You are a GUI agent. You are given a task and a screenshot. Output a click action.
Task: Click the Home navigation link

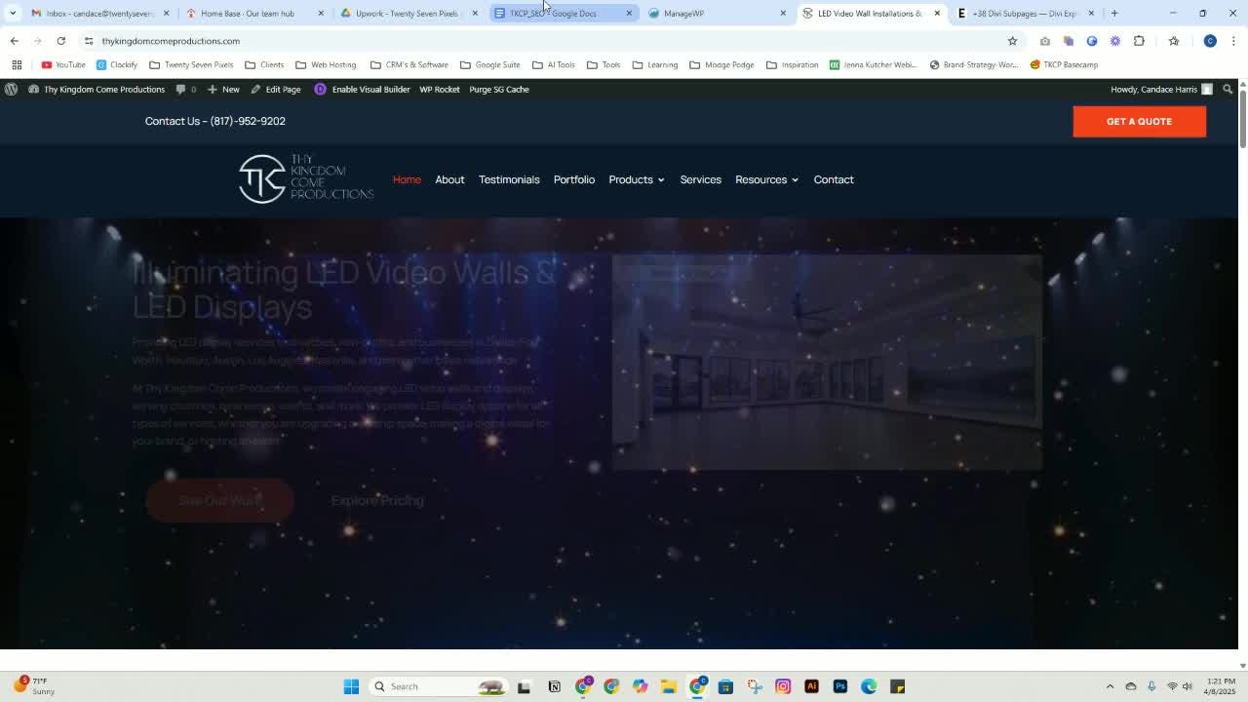[x=407, y=179]
